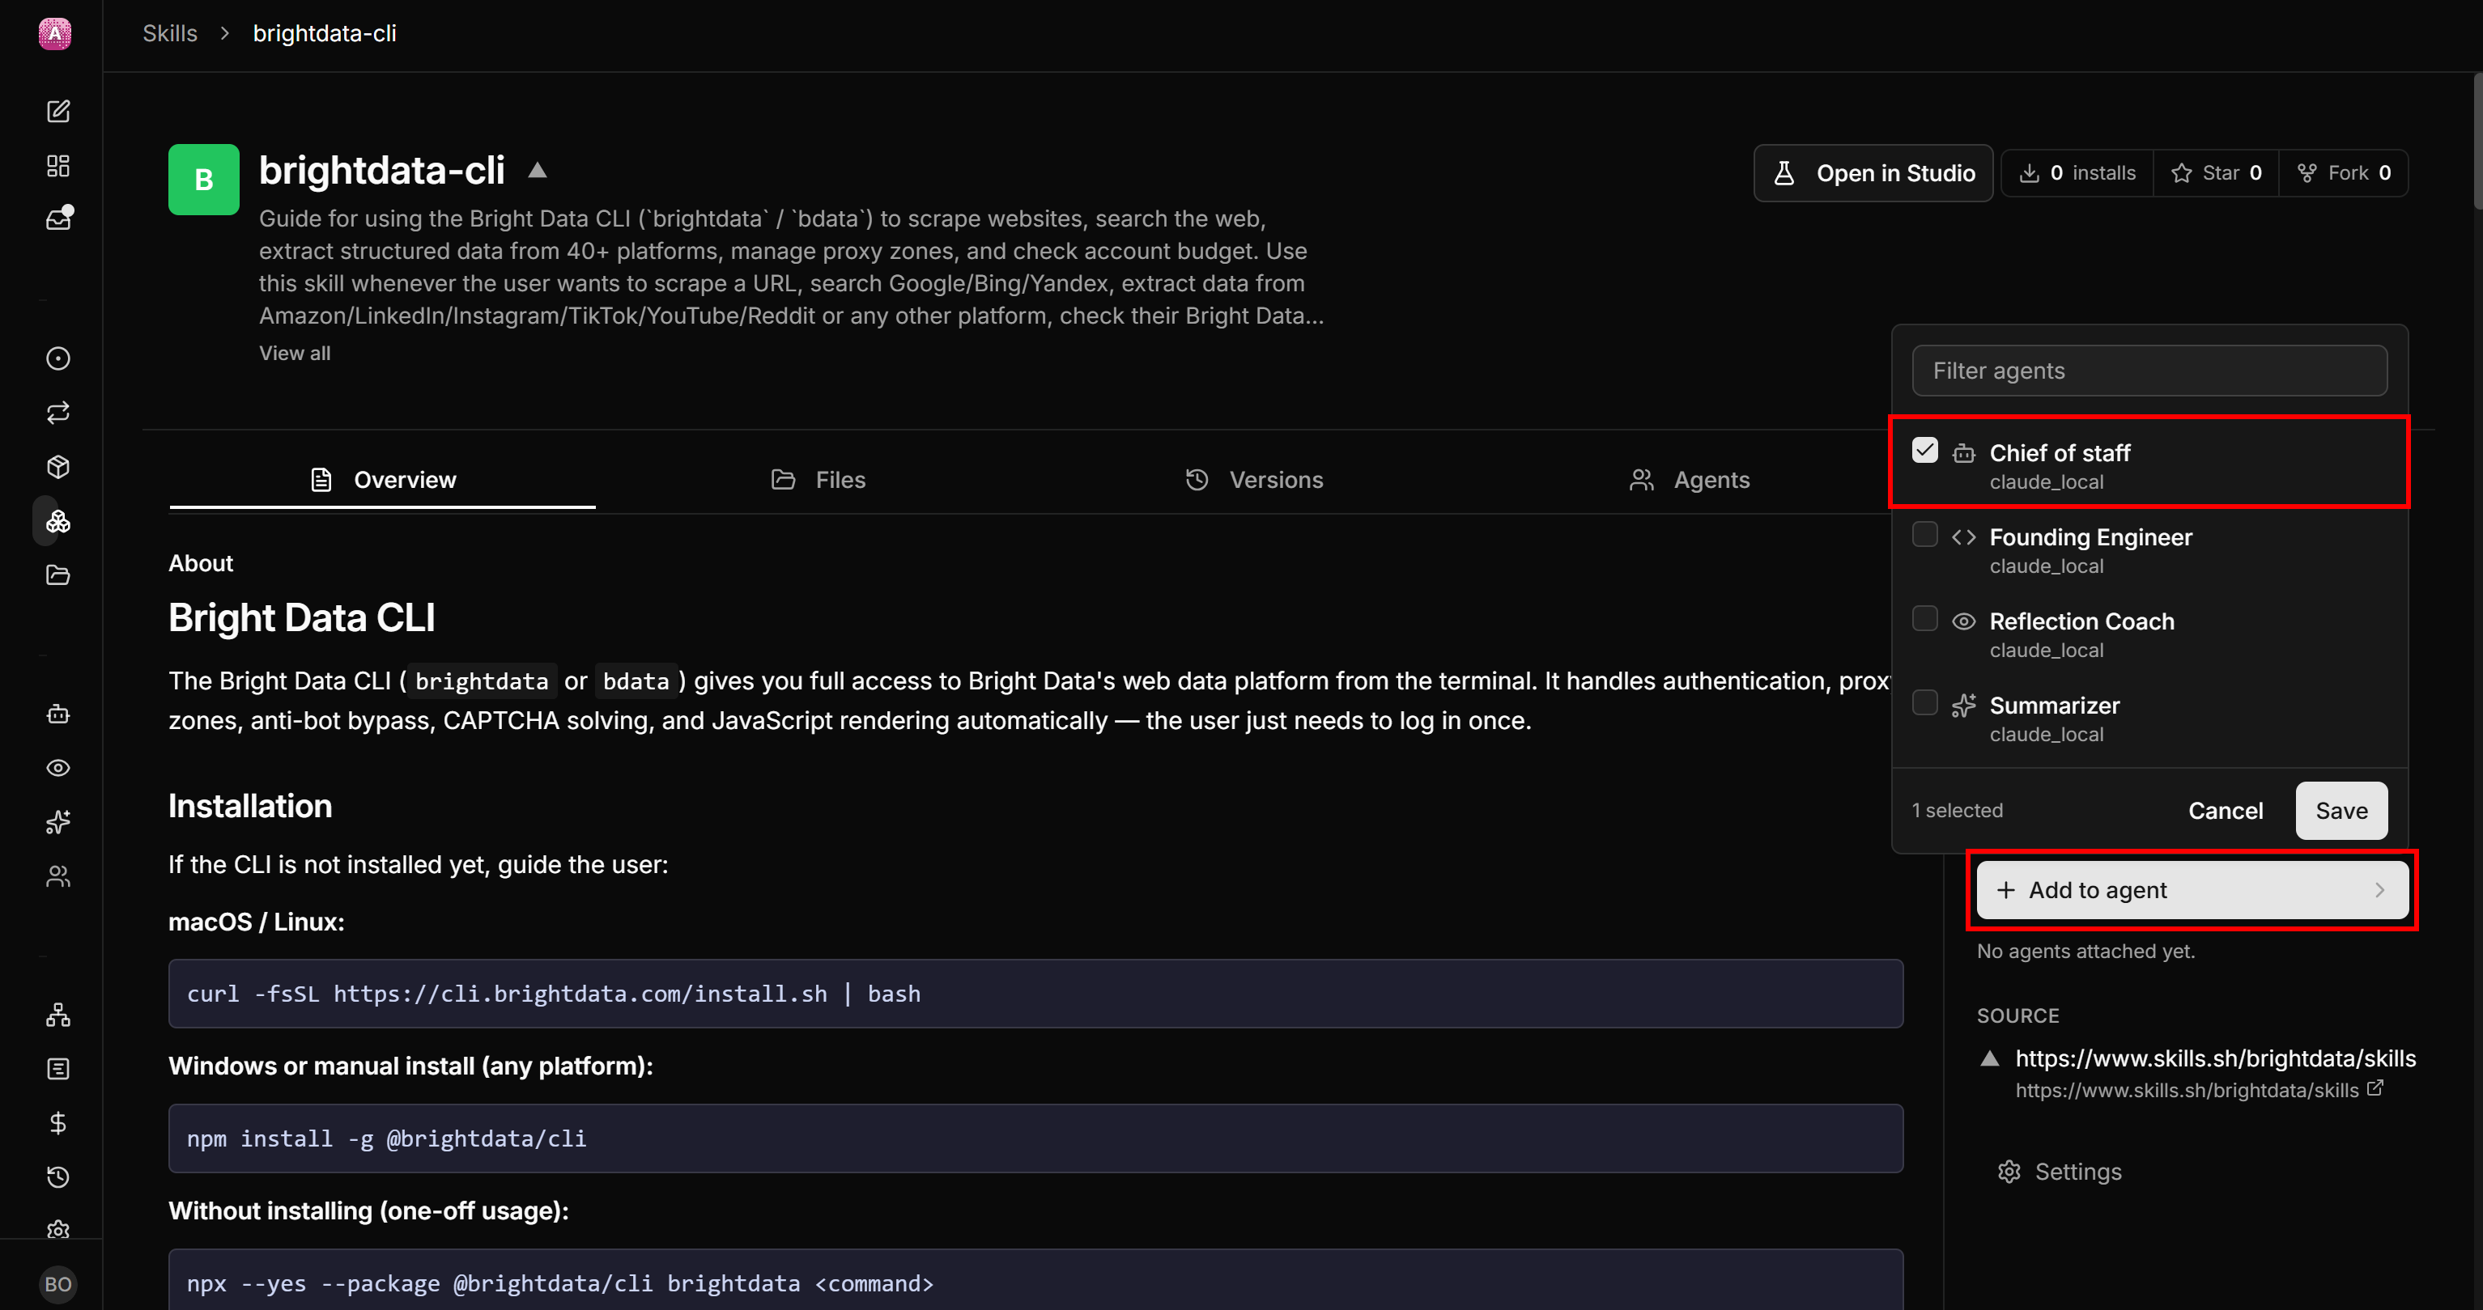The image size is (2483, 1310).
Task: Check the Summarizer checkbox
Action: [x=1925, y=703]
